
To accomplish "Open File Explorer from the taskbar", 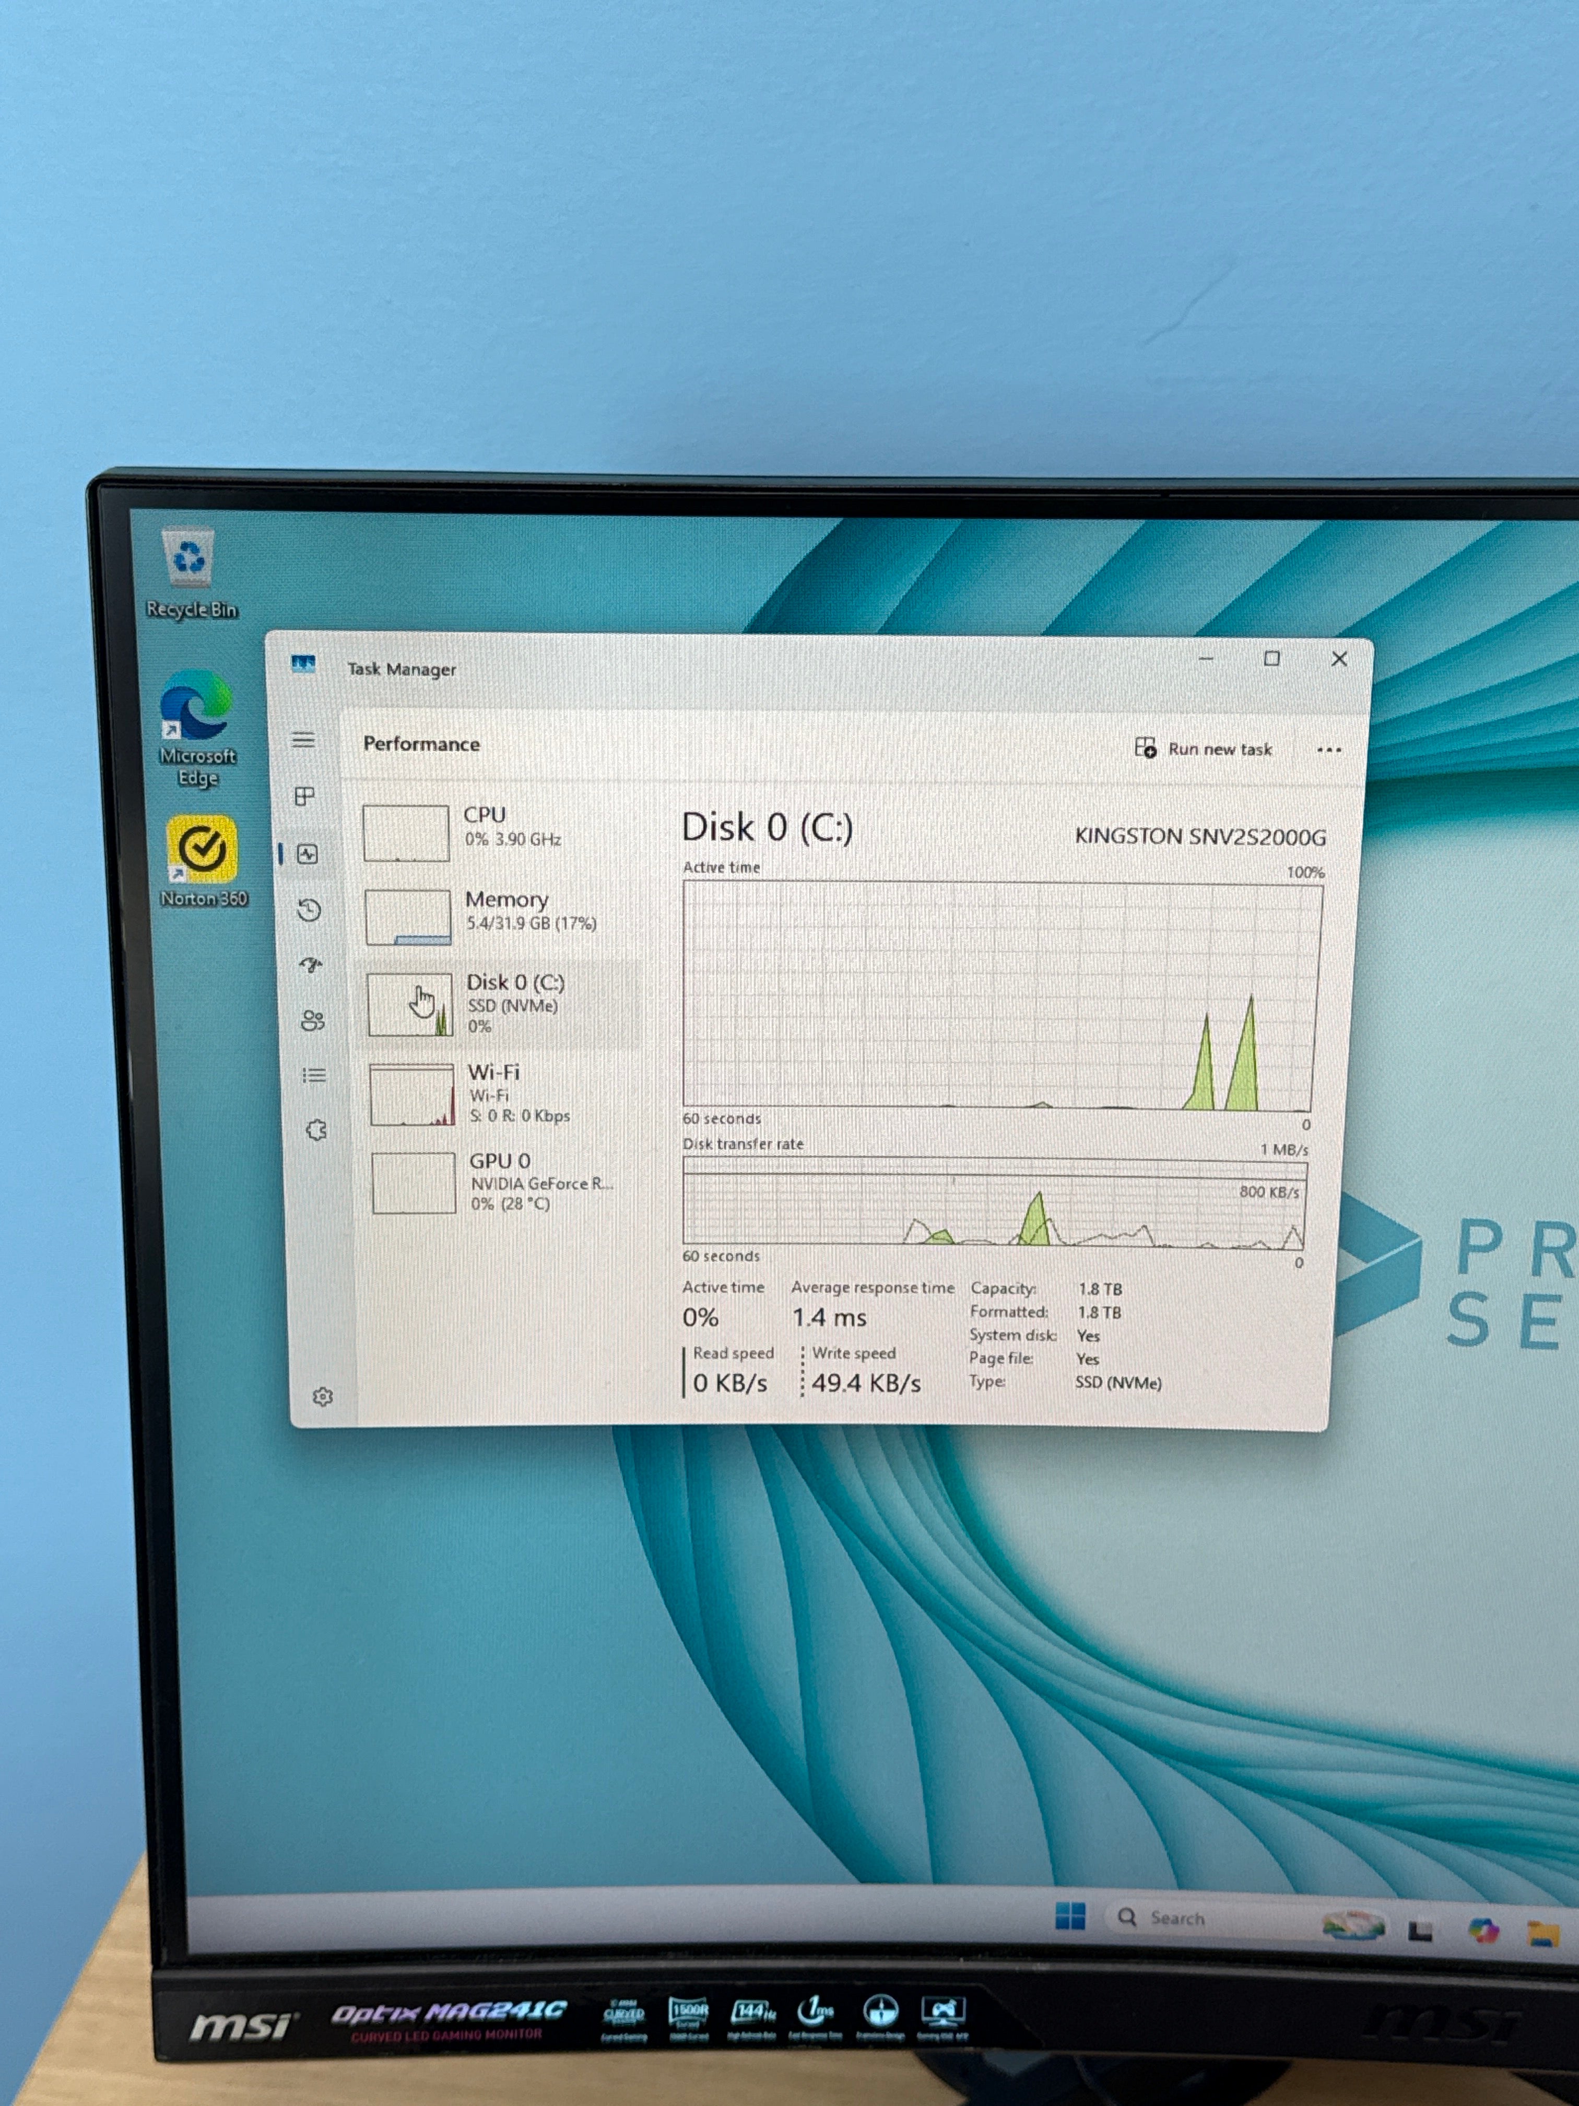I will 1543,1933.
